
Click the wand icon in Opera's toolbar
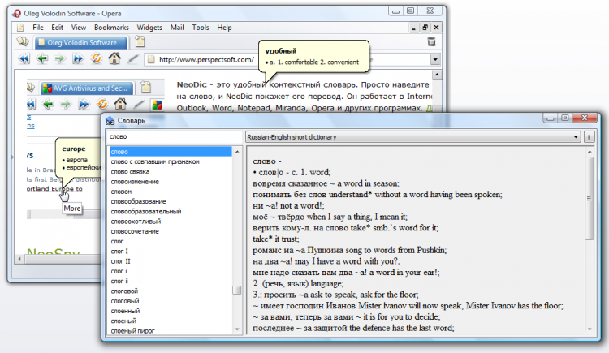coord(133,59)
